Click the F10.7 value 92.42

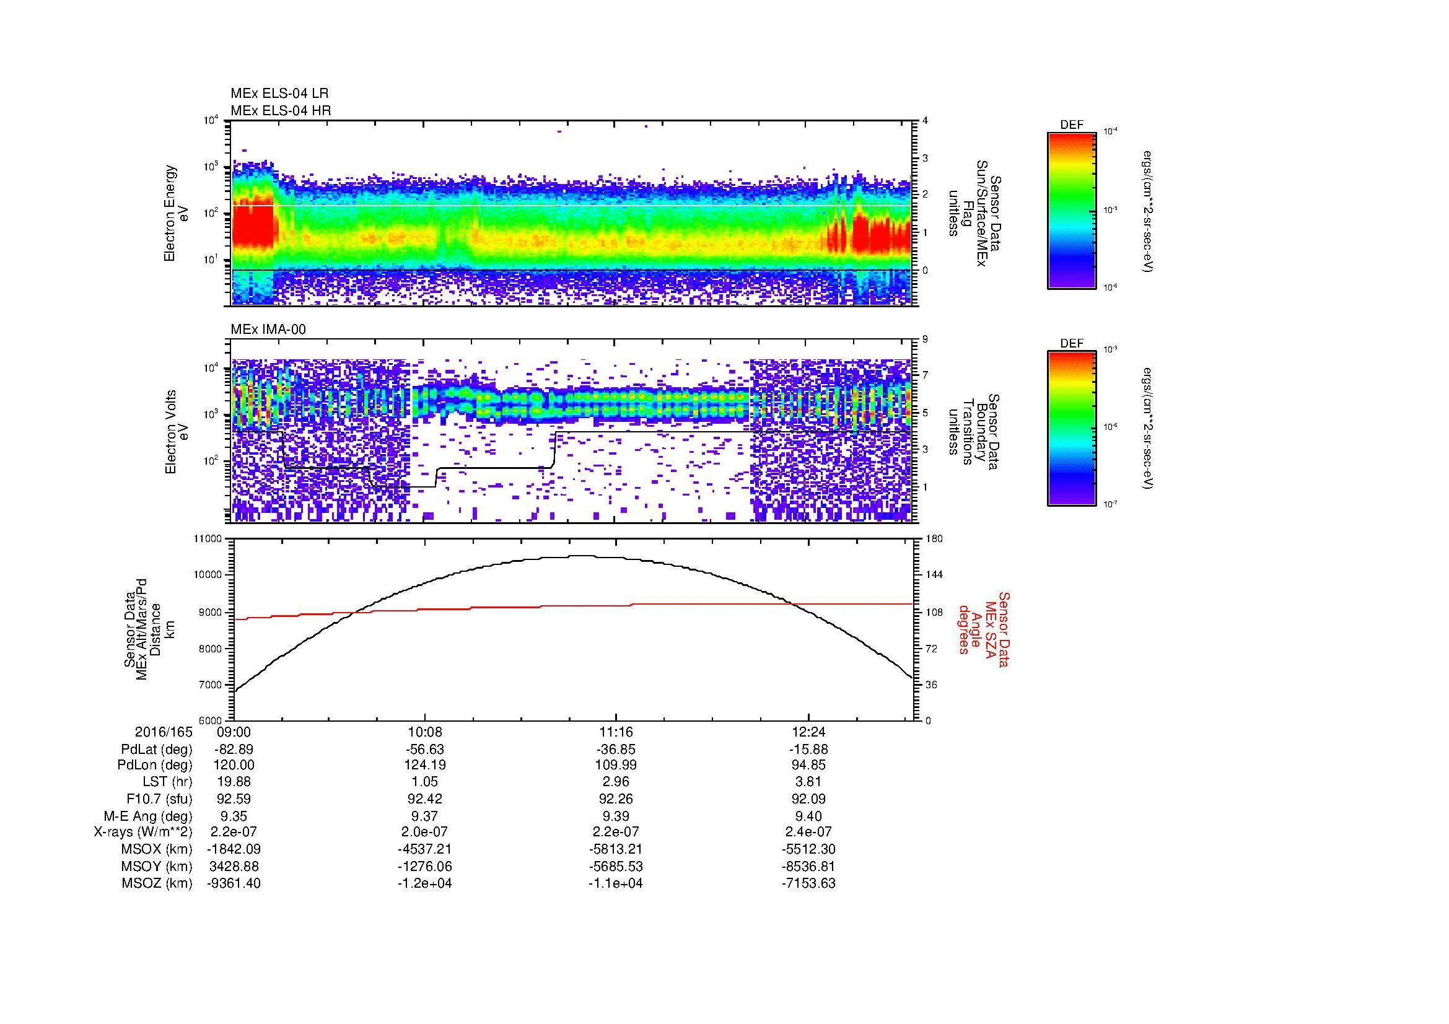[x=425, y=799]
